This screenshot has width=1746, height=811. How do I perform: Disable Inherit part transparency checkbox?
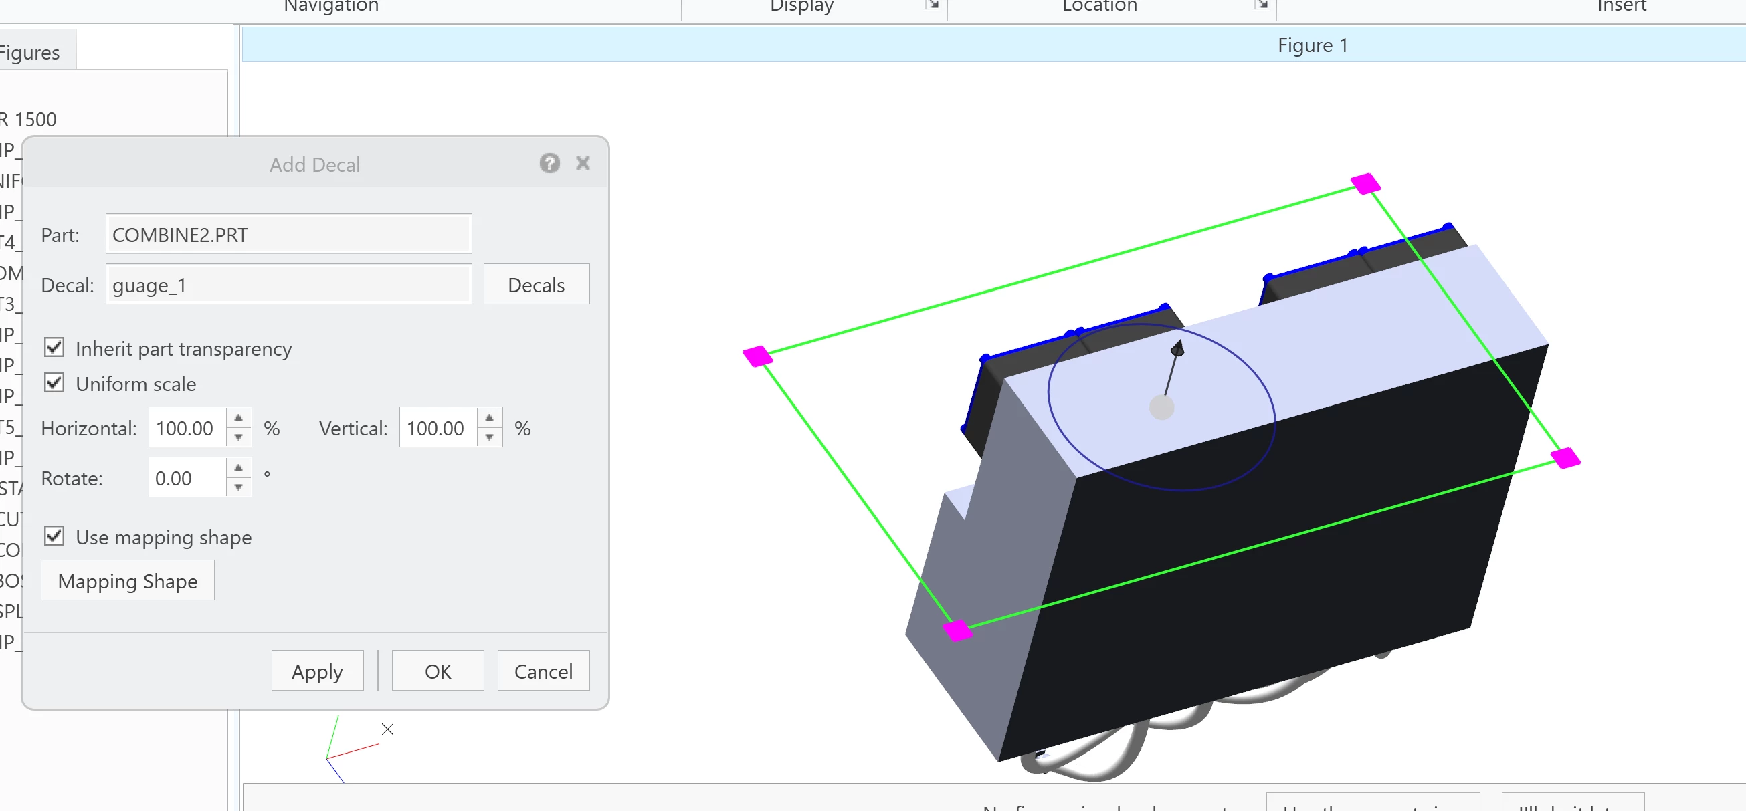54,348
